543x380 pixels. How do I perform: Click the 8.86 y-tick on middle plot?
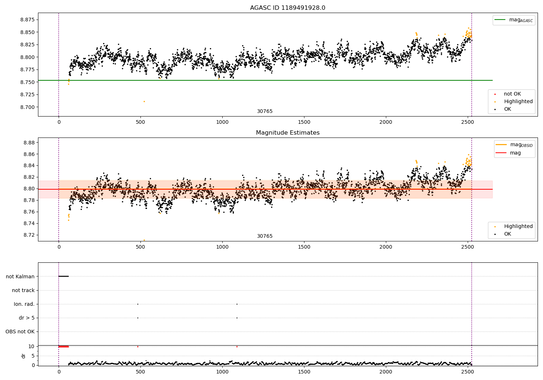[29, 154]
